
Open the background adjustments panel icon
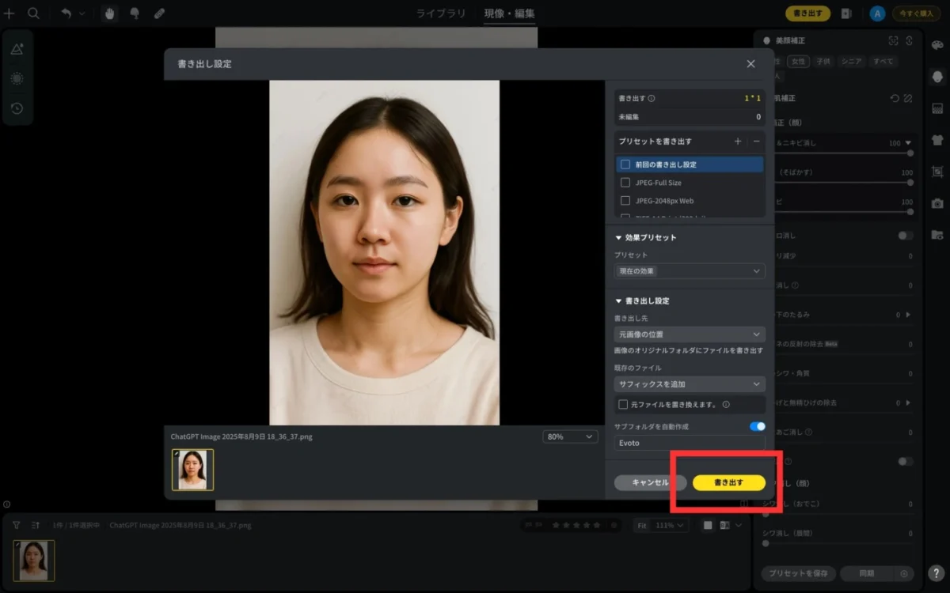pos(937,108)
